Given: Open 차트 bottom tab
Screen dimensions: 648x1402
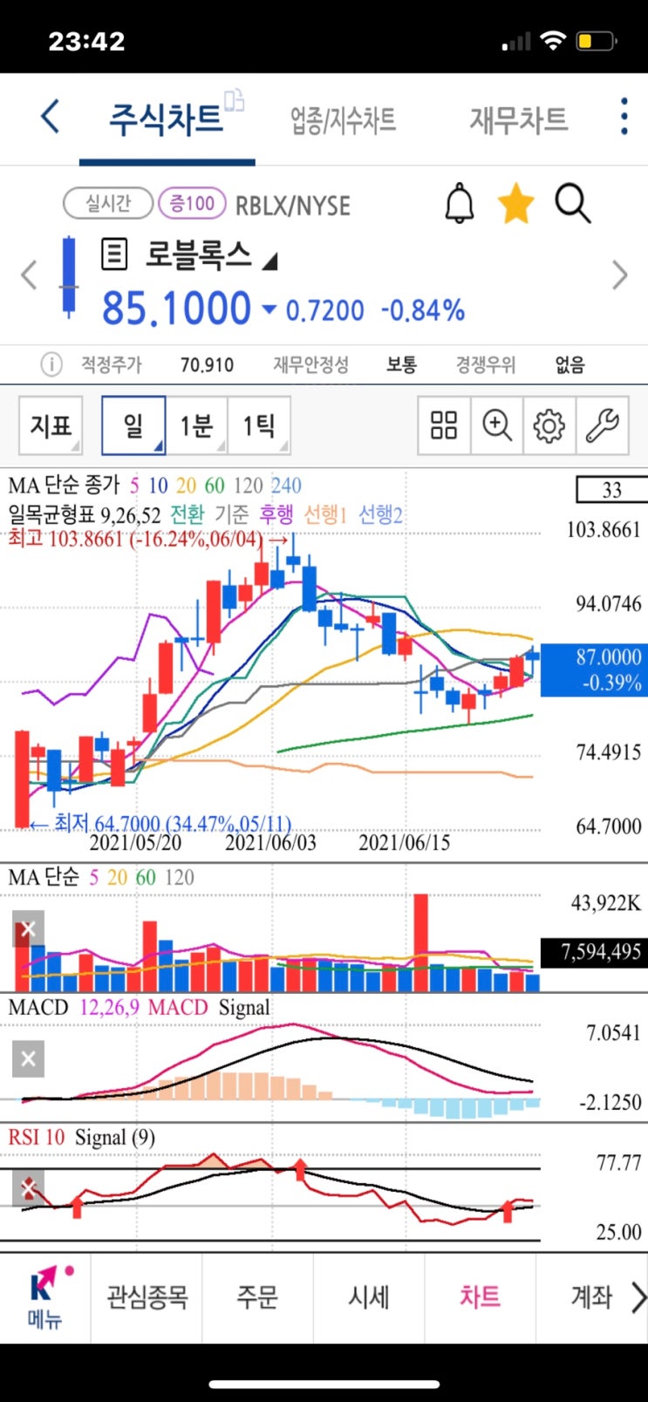Looking at the screenshot, I should 480,1297.
